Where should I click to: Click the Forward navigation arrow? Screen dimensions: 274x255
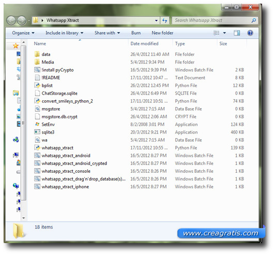click(x=22, y=21)
